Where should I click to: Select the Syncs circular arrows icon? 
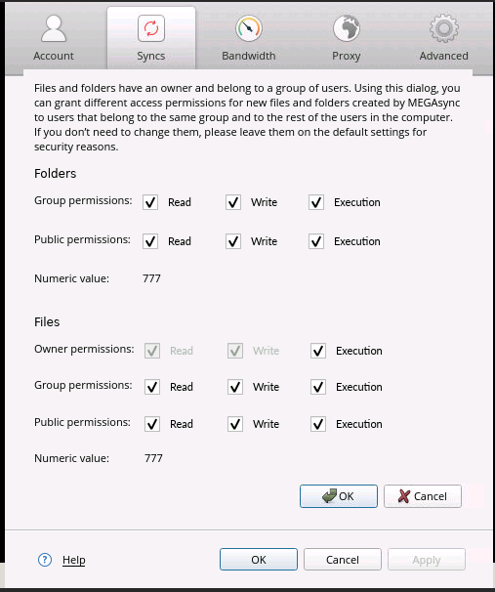[x=151, y=28]
